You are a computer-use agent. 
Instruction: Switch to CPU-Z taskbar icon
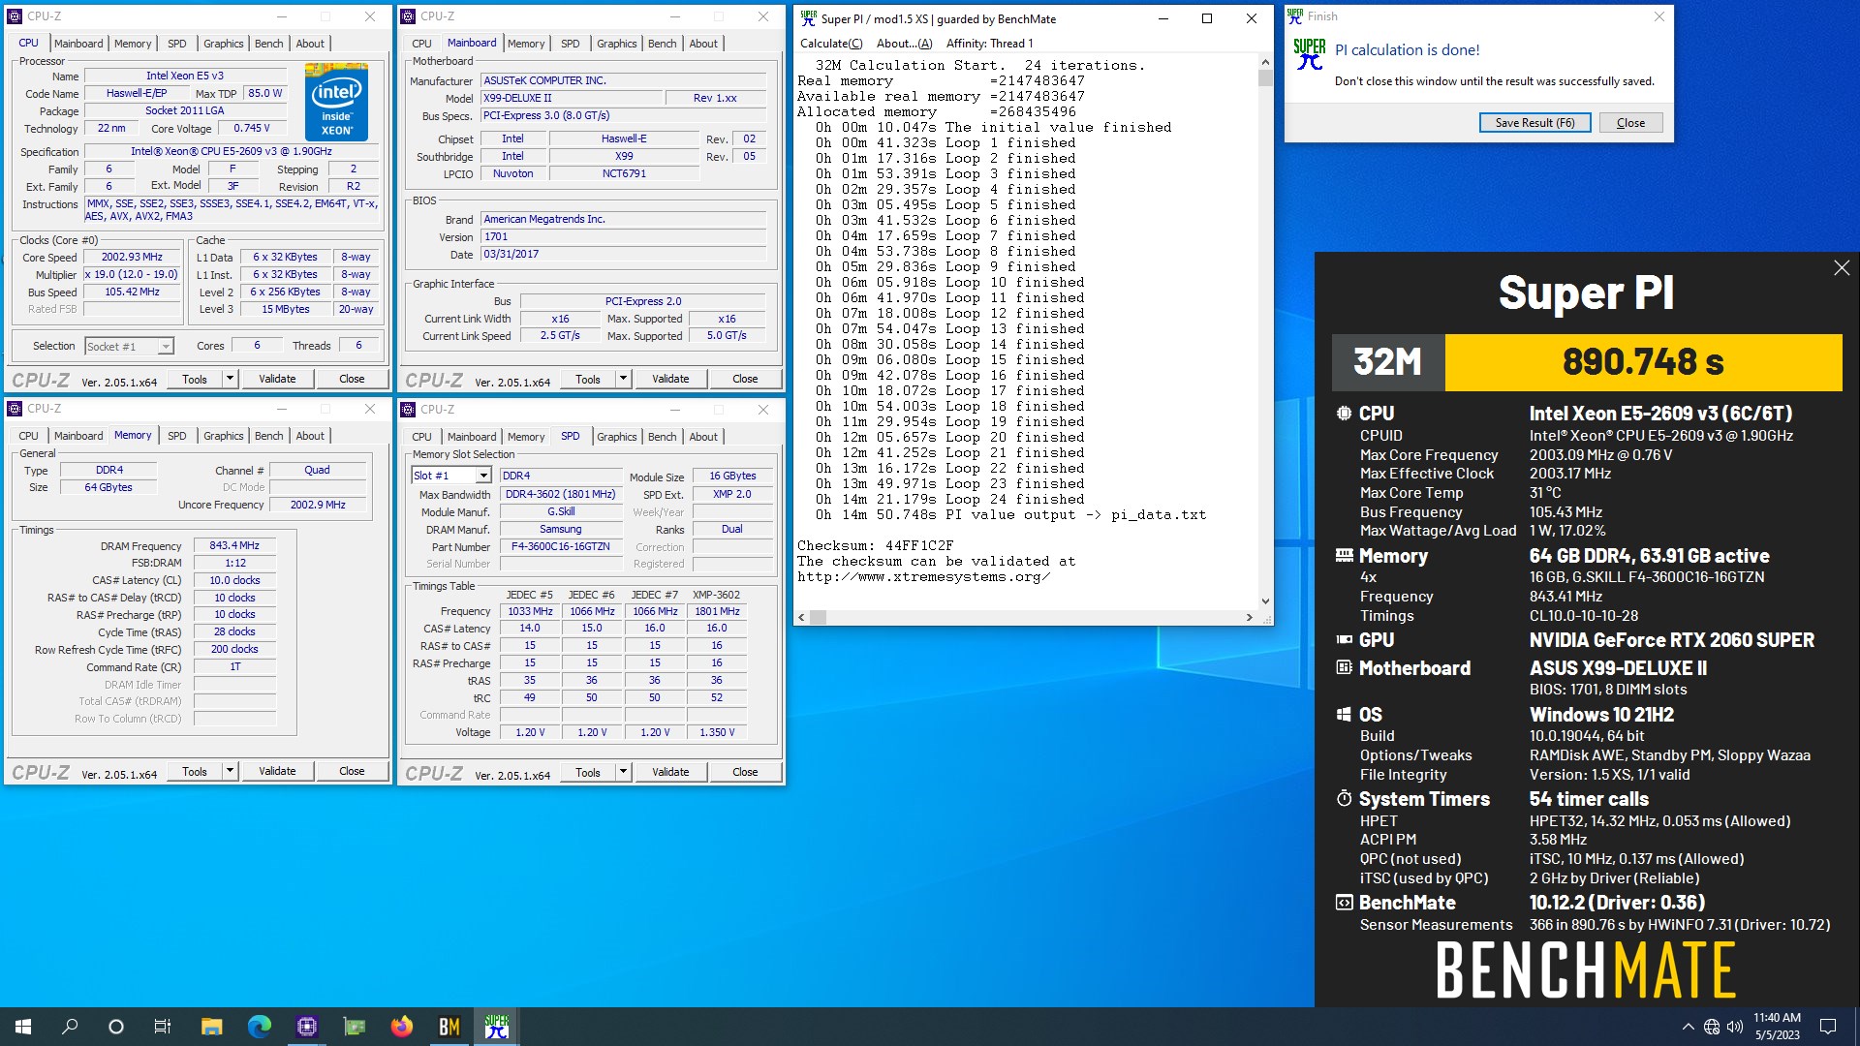coord(307,1027)
